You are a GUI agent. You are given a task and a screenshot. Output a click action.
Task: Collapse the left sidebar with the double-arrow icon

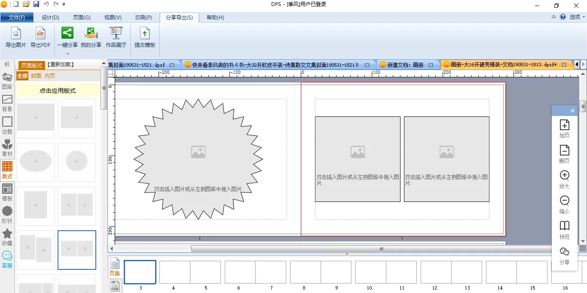click(x=7, y=64)
